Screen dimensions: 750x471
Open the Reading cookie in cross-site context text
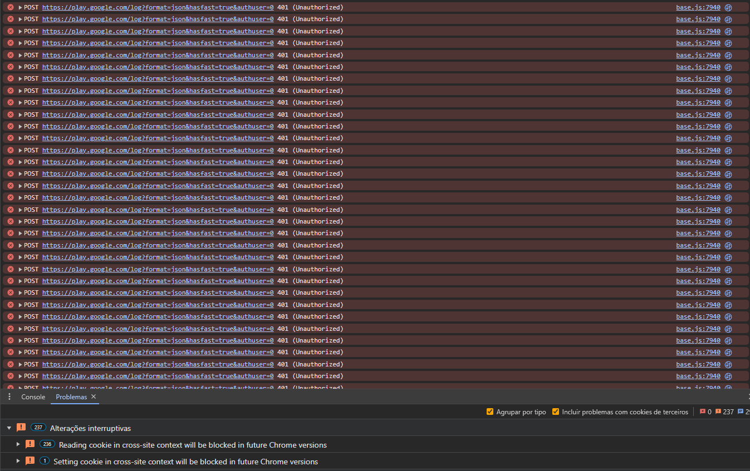(193, 445)
